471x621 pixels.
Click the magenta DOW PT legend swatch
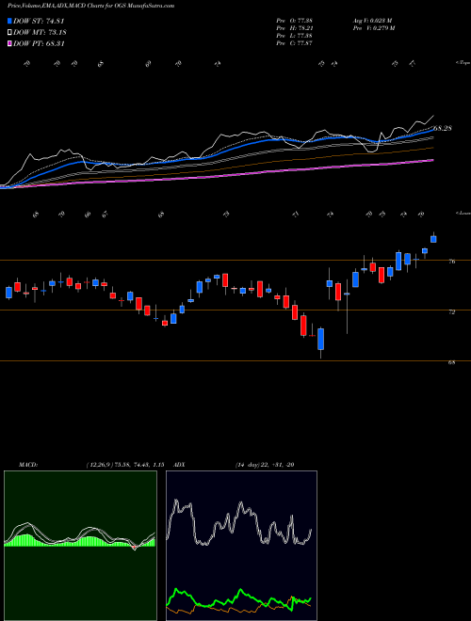[x=9, y=43]
